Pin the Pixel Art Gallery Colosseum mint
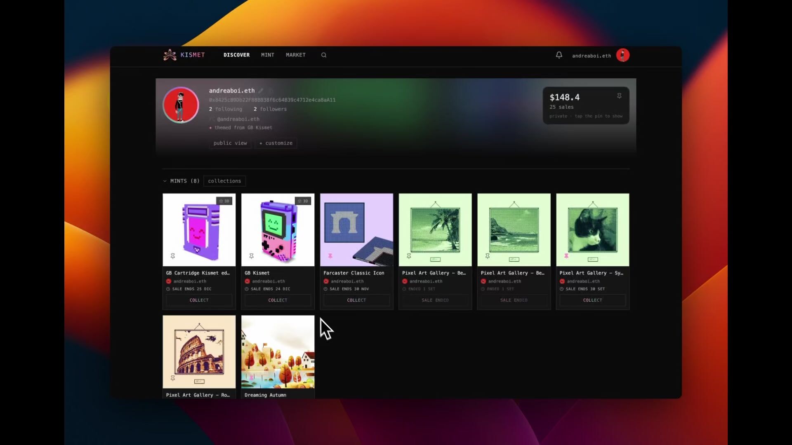792x445 pixels. click(173, 378)
